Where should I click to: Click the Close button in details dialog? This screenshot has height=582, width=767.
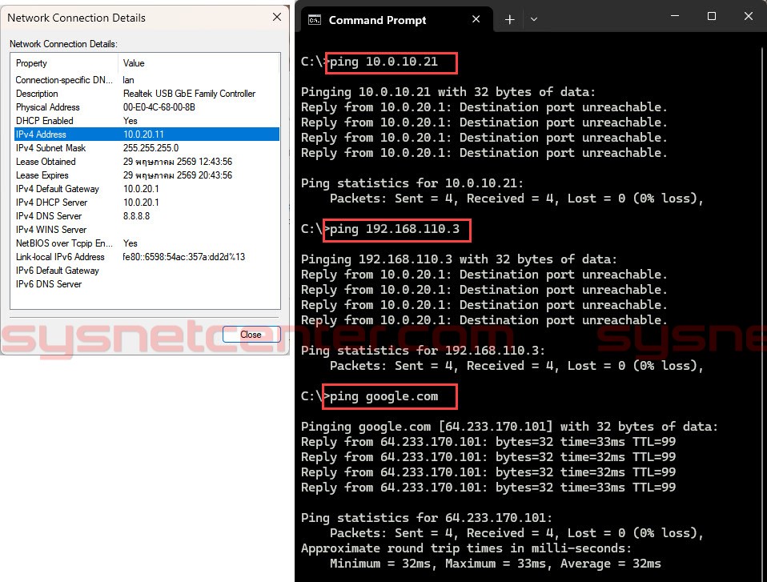(x=251, y=335)
